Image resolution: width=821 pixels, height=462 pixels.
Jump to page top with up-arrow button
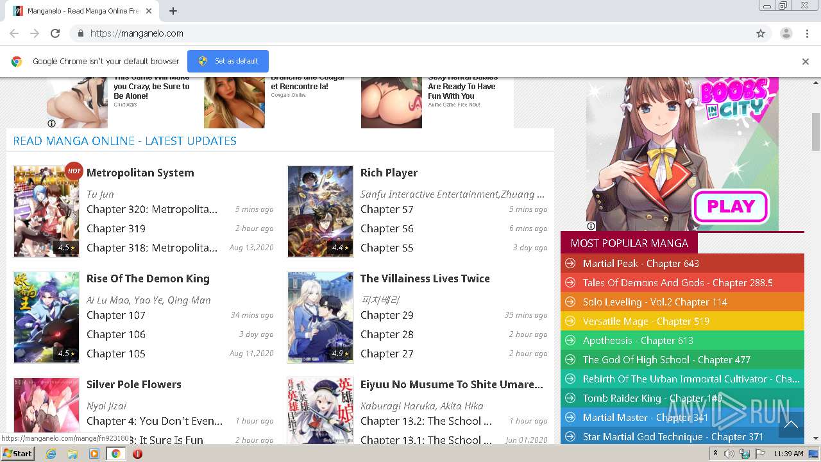791,424
